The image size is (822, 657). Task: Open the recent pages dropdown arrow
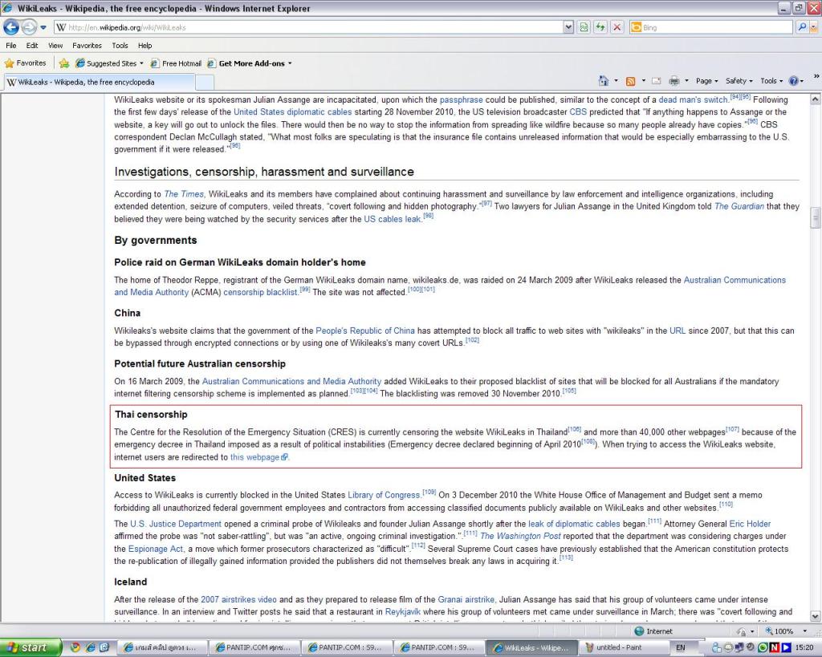tap(43, 27)
